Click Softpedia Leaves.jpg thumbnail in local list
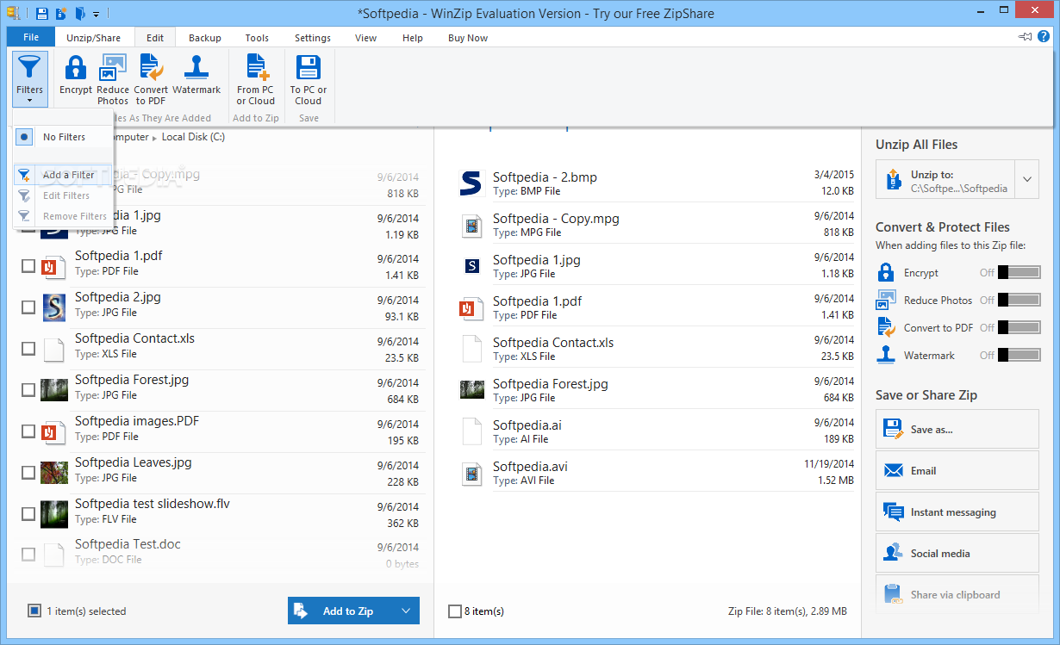Image resolution: width=1060 pixels, height=645 pixels. tap(54, 472)
